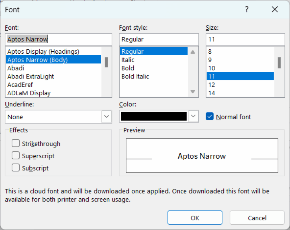Select font size 12

point(211,84)
